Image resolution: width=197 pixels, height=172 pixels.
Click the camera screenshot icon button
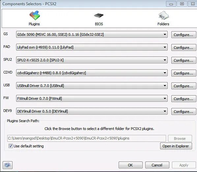[x=8, y=165]
